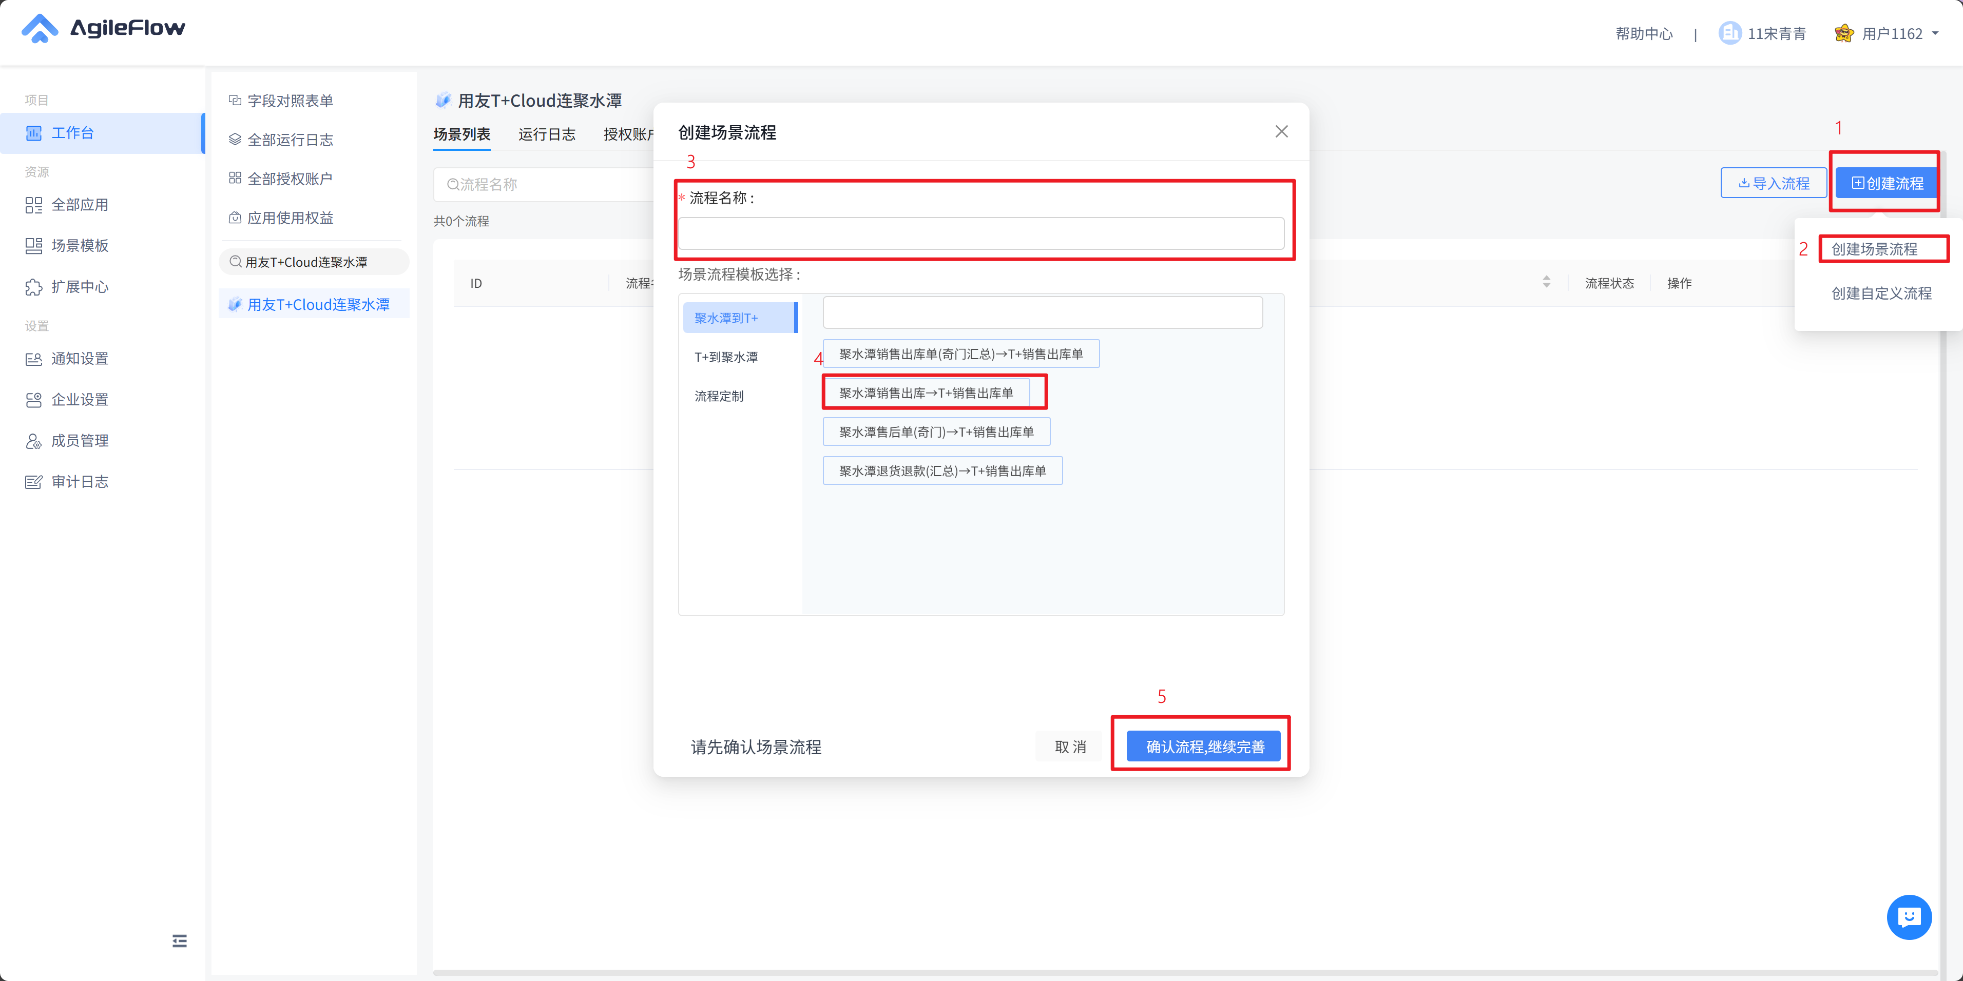Open 扩展中心 puzzle icon item
The width and height of the screenshot is (1963, 981).
(33, 287)
